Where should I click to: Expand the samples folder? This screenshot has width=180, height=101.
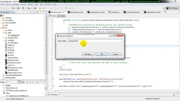coord(4,40)
